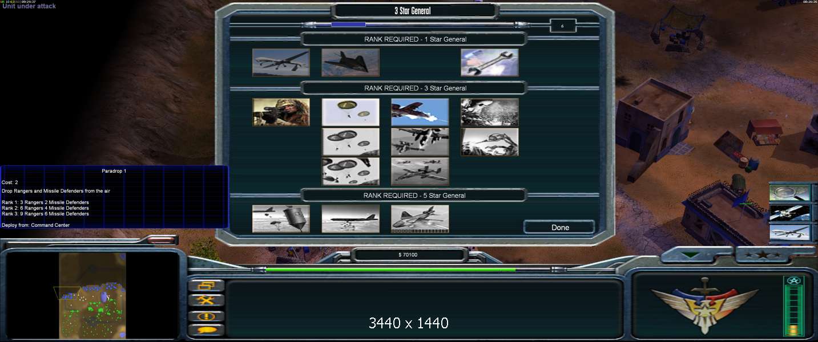Click lowest grayscale icon in the wrench column

490,142
